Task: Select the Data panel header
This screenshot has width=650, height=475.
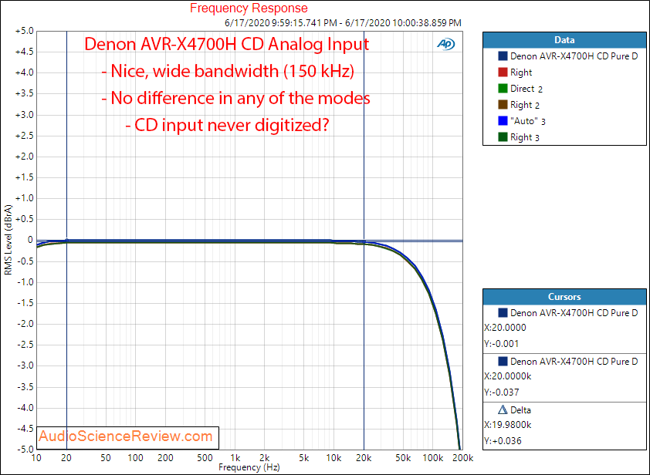Action: click(564, 40)
